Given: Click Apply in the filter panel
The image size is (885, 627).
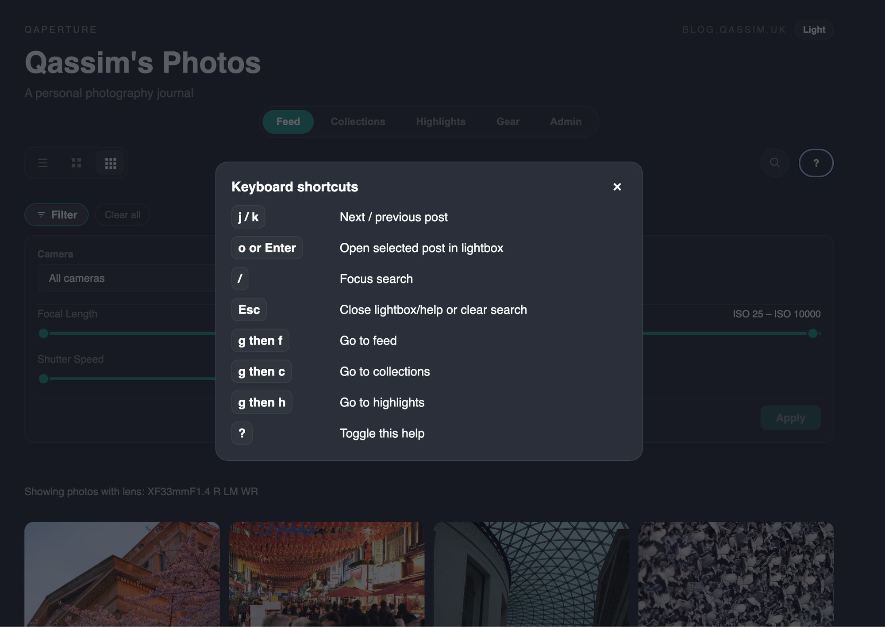Looking at the screenshot, I should (790, 418).
